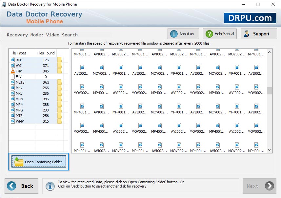Select the MTS row label
This screenshot has height=198, width=281.
(x=19, y=116)
